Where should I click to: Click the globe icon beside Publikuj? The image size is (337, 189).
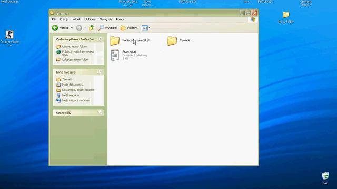58,52
